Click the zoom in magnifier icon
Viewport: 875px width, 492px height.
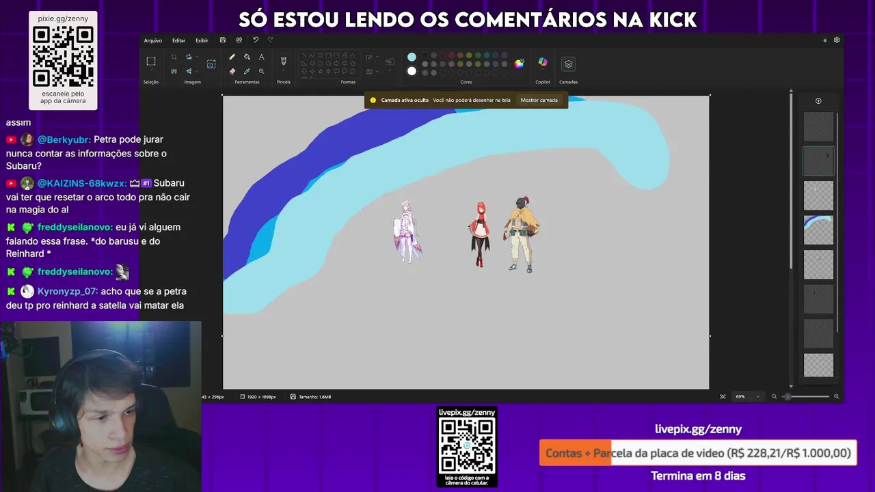coord(836,396)
